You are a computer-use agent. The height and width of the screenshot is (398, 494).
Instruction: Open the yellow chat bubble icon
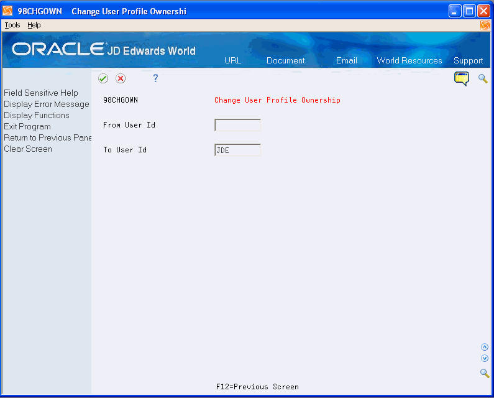click(x=462, y=78)
